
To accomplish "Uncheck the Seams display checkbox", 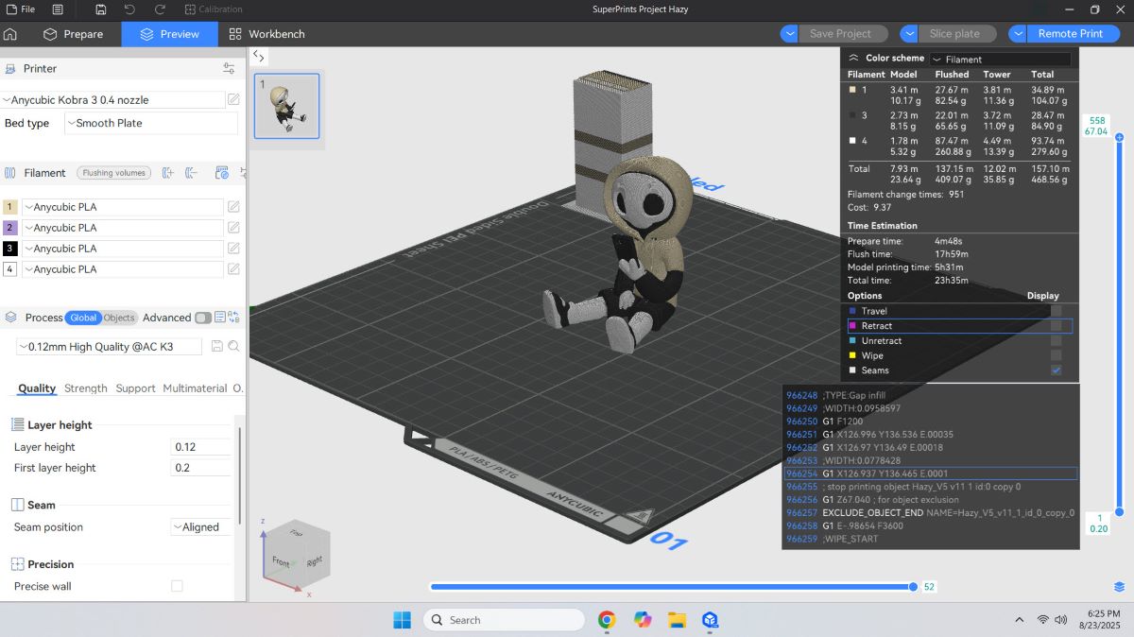I will (1056, 370).
